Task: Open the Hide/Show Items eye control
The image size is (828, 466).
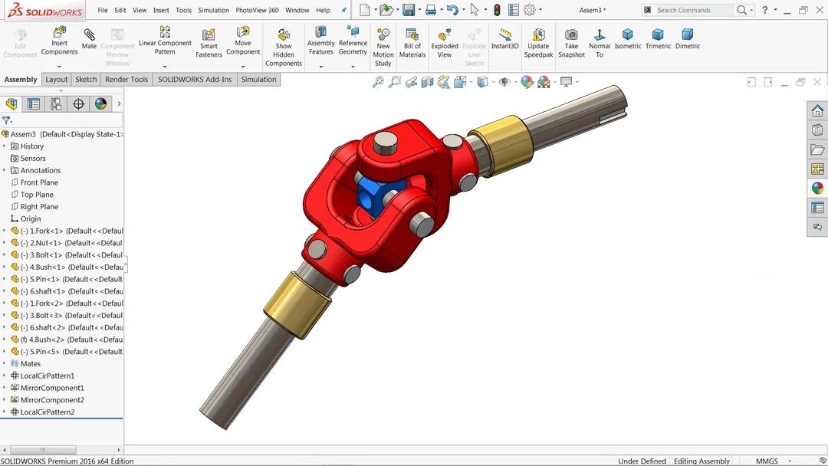Action: [504, 82]
